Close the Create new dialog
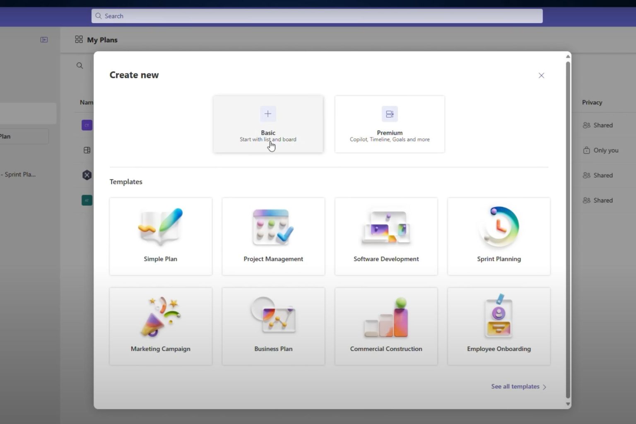Screen dimensions: 636x424 541,75
